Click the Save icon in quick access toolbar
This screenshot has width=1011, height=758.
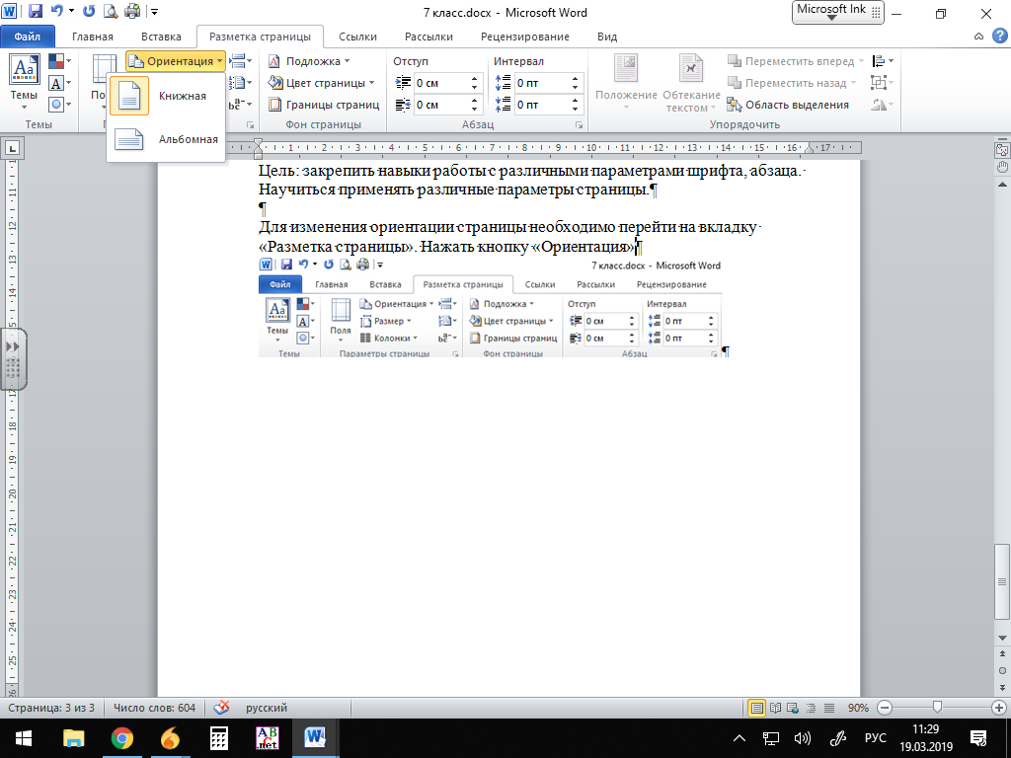(36, 13)
